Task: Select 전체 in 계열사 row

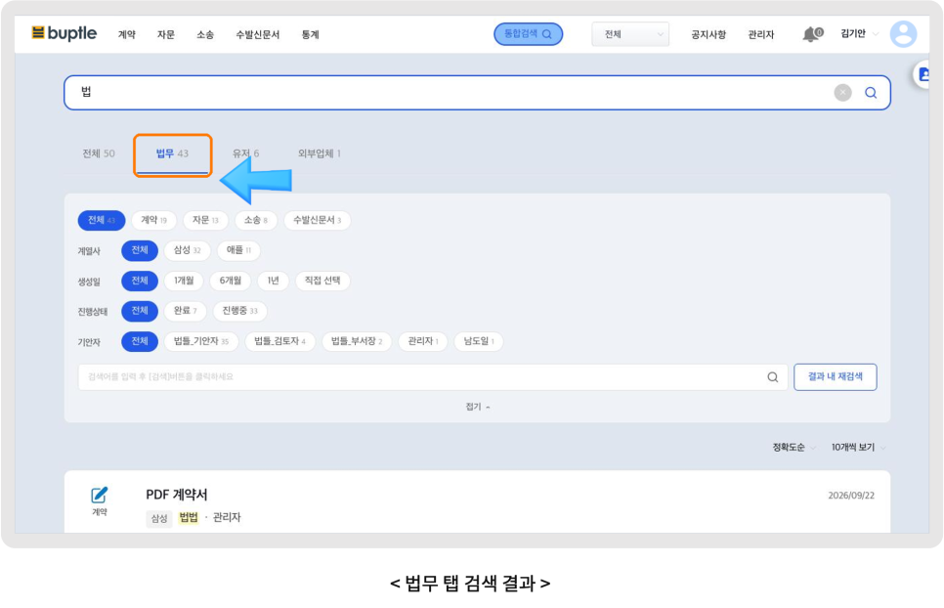Action: [x=140, y=250]
